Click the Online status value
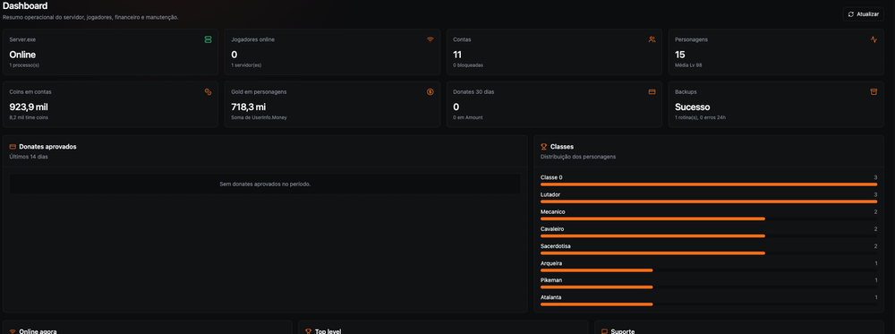This screenshot has width=895, height=334. pos(23,55)
